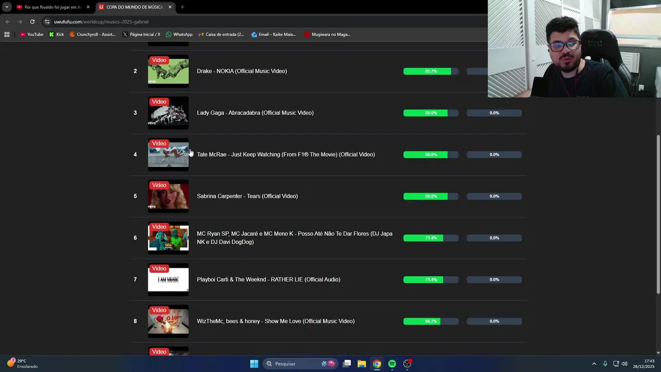Open the Email – Kaike Maia bookmark
The width and height of the screenshot is (661, 372).
(274, 35)
